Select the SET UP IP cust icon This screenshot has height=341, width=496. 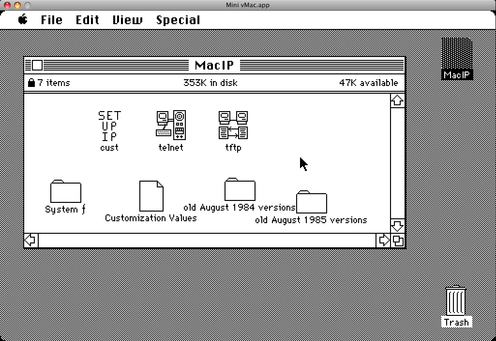[109, 126]
